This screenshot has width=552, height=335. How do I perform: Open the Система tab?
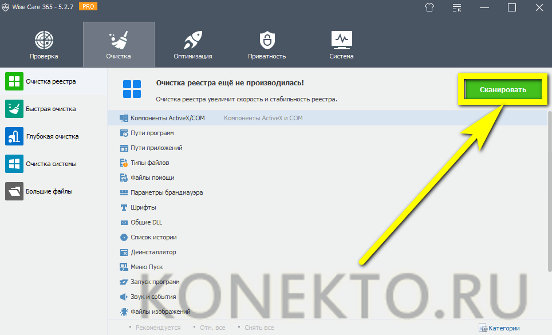tap(341, 45)
